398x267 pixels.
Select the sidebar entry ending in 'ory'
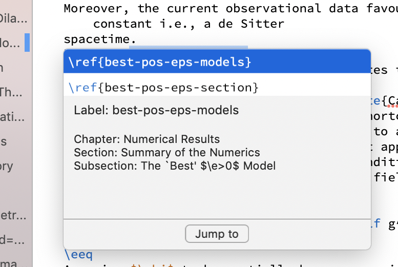(6, 166)
